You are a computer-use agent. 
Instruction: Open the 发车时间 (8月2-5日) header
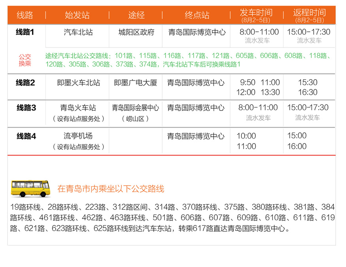[256, 15]
